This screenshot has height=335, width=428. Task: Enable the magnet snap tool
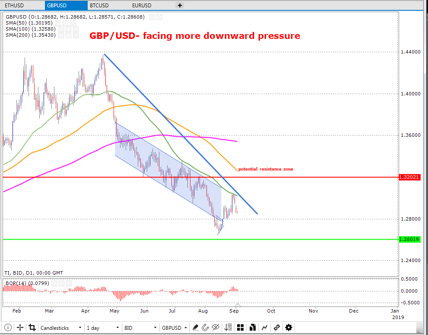[x=205, y=328]
